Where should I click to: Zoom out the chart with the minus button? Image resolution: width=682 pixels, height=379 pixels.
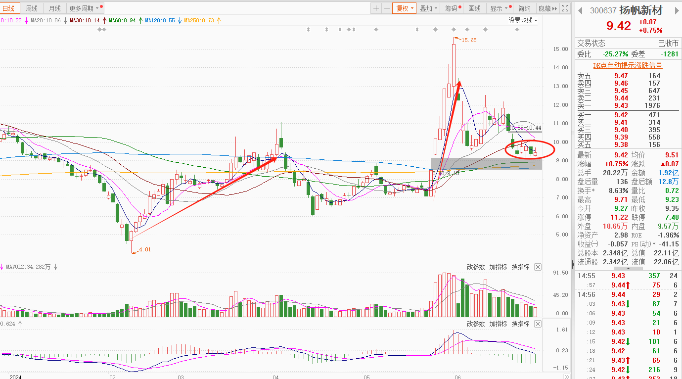click(386, 8)
